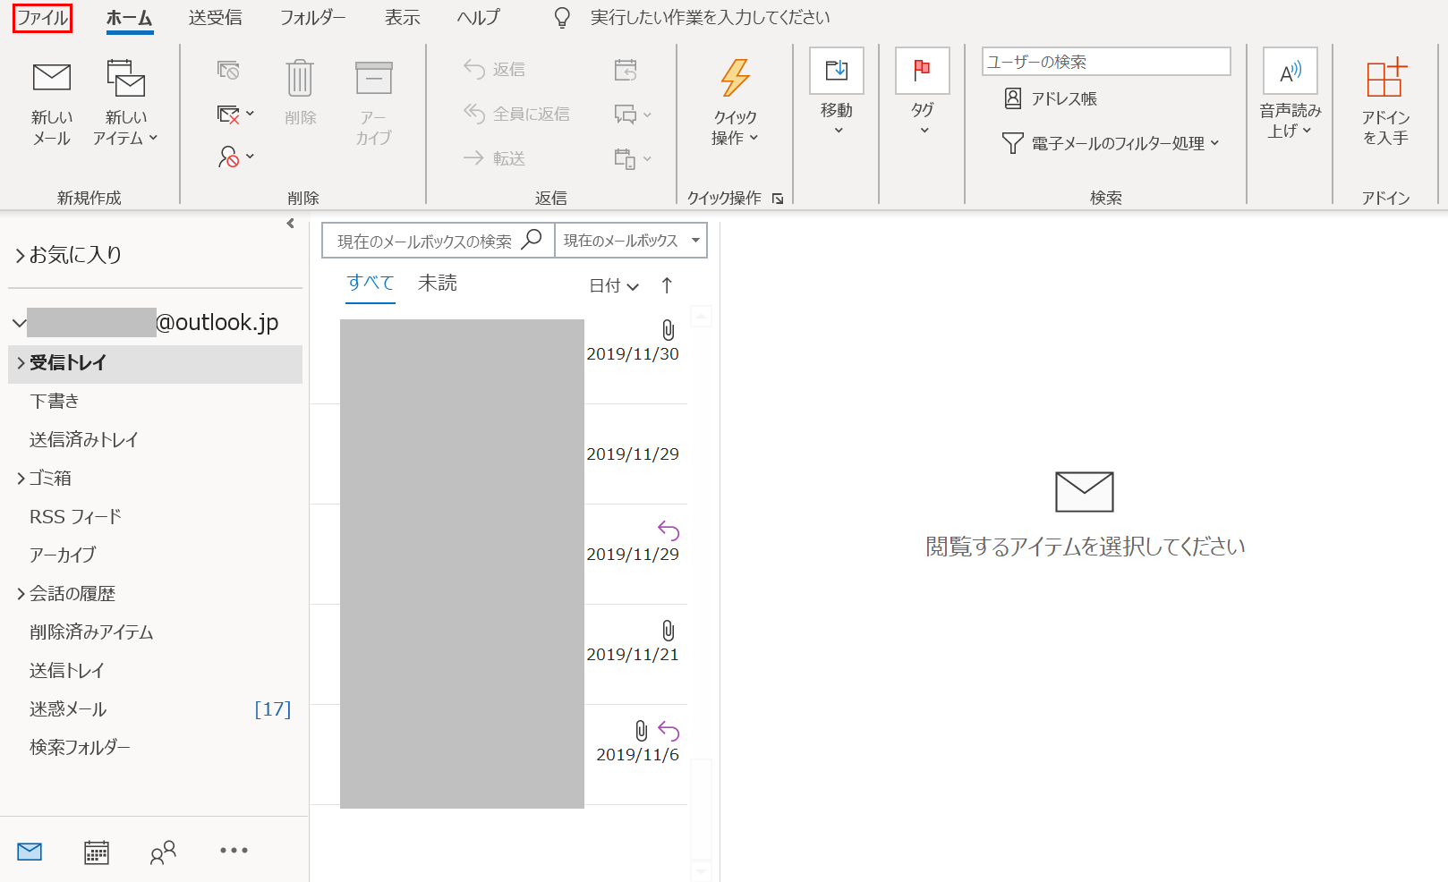Image resolution: width=1448 pixels, height=882 pixels.
Task: Open the RSS フィード folder
Action: pos(75,517)
